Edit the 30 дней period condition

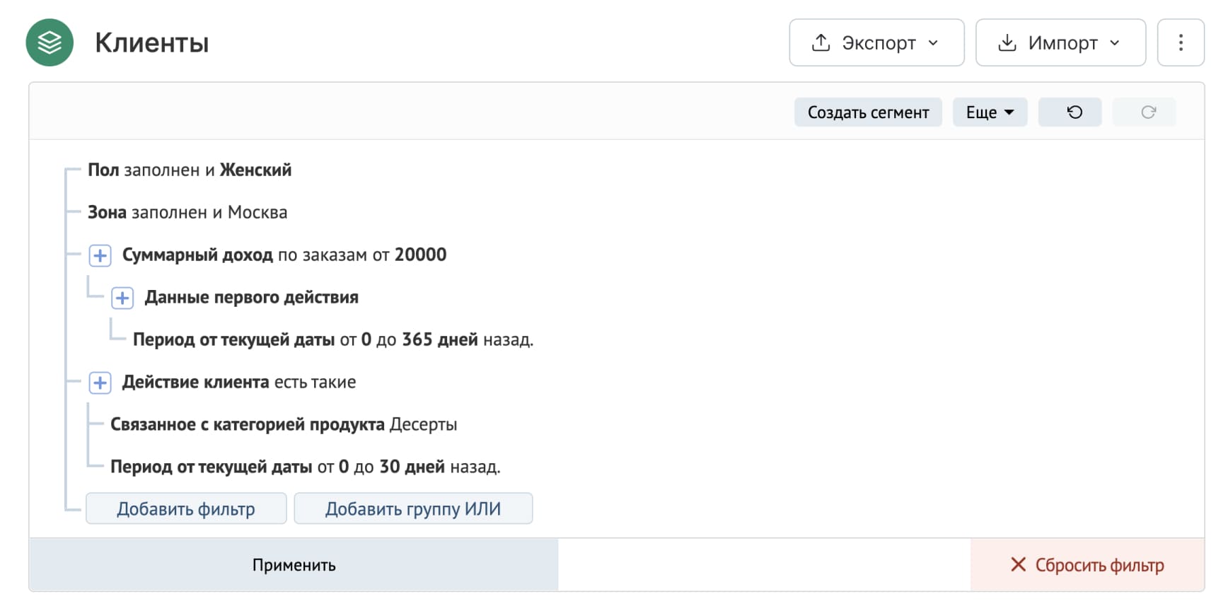point(305,467)
